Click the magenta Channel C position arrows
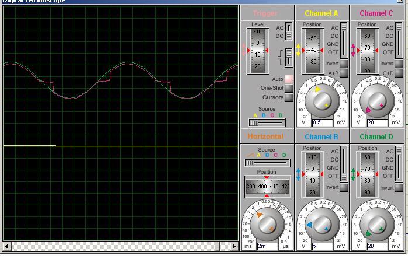408x256 pixels. pos(353,50)
